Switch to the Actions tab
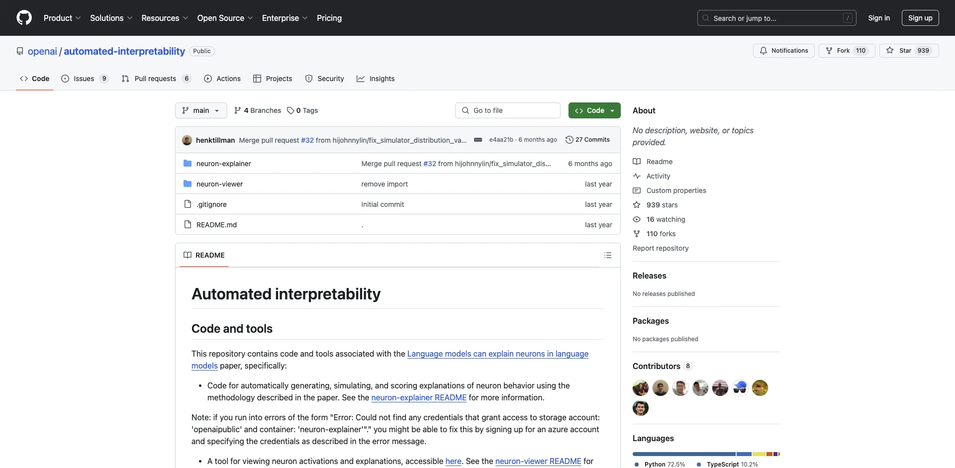The image size is (955, 468). click(222, 79)
